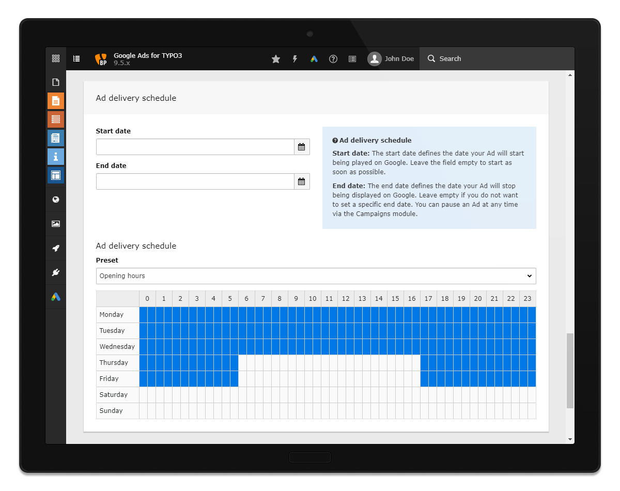
Task: Toggle Tuesday's second half-hour cell at hour 20
Action: coord(483,331)
